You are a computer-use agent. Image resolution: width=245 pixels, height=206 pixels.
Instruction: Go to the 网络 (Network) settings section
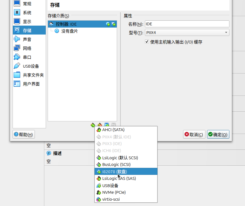coord(27,48)
